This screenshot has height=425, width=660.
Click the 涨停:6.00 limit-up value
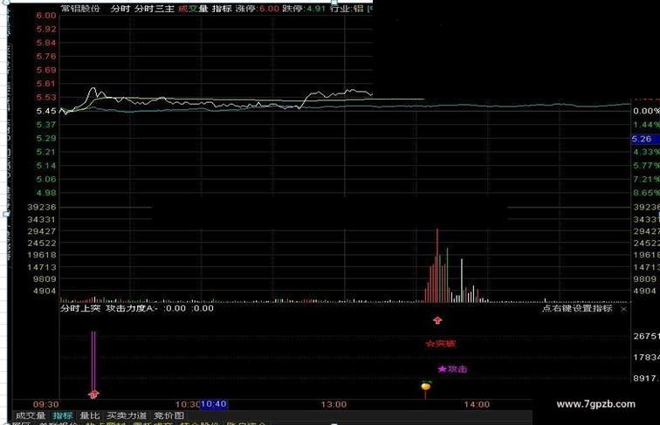258,9
